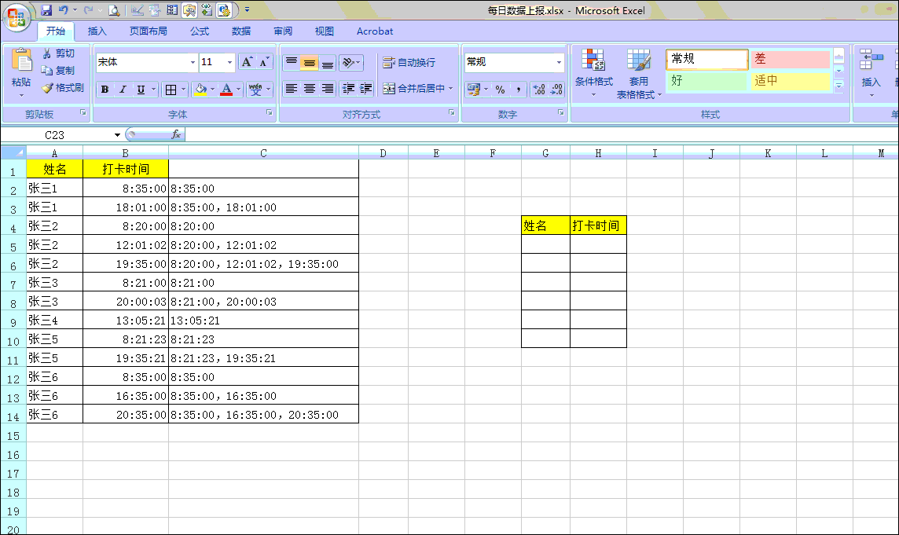Toggle the Wrap Text option
The image size is (899, 535).
click(x=409, y=63)
